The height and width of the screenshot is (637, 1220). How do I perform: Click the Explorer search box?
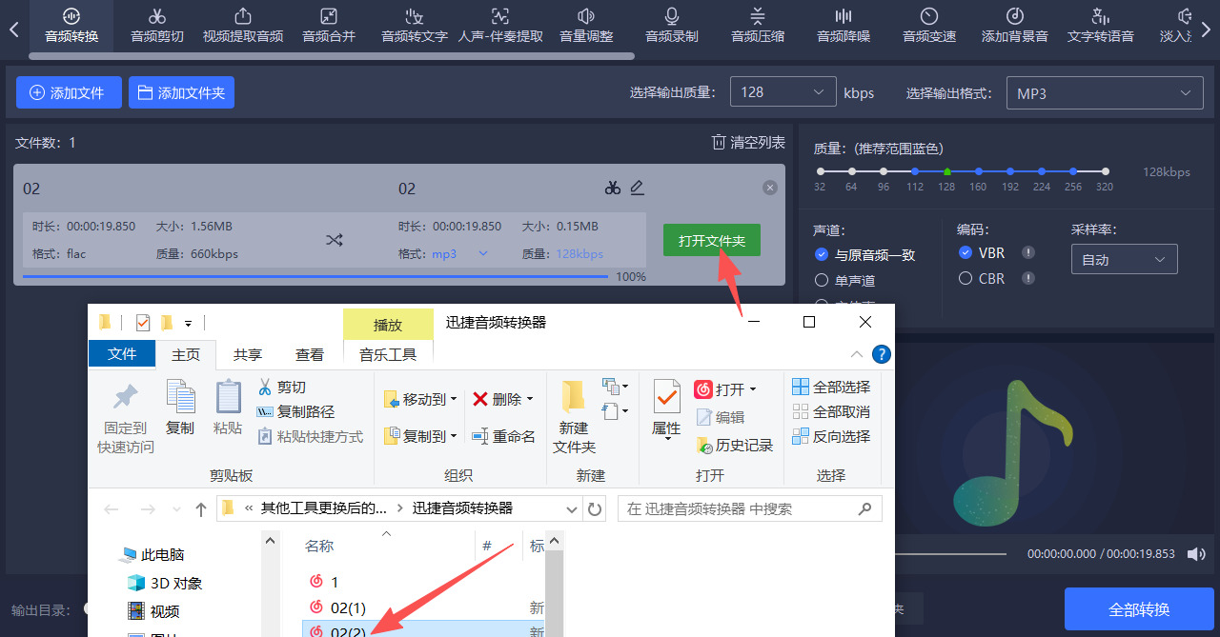pos(749,509)
